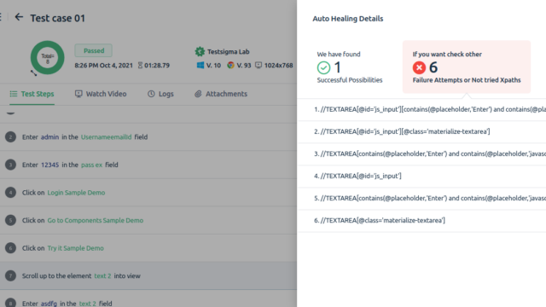Select xpath 5 with contains placeholder Enter
This screenshot has height=307, width=546.
point(421,198)
